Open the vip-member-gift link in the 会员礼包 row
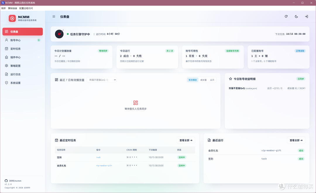316x193 pixels. coord(104,166)
